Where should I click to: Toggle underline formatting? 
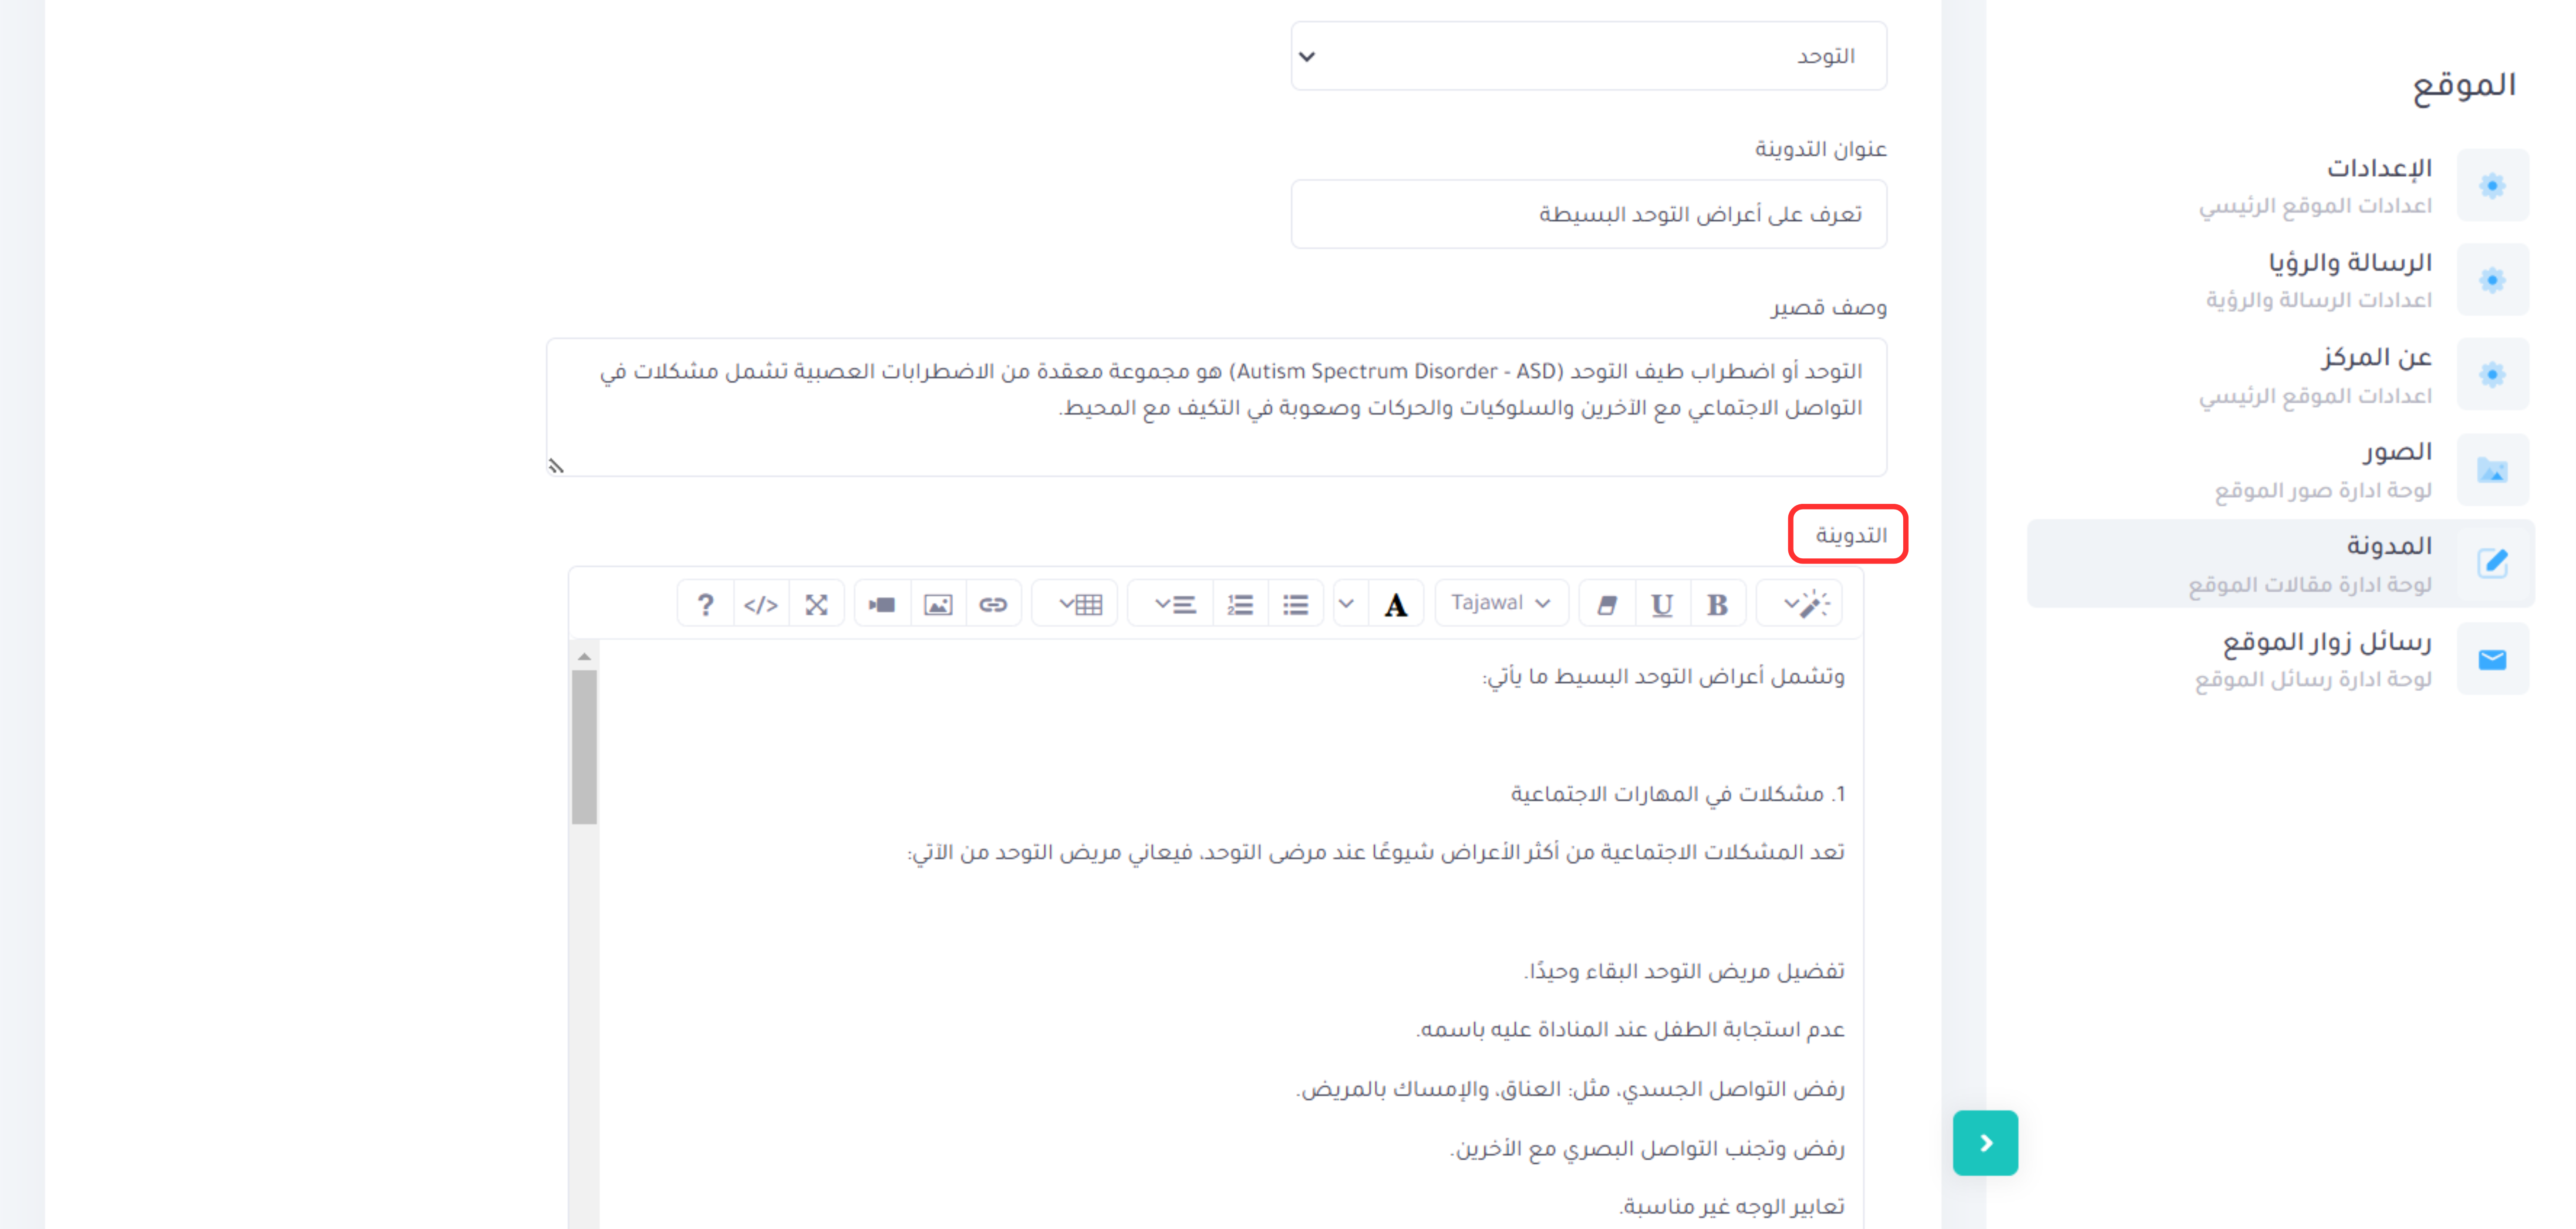(x=1662, y=604)
